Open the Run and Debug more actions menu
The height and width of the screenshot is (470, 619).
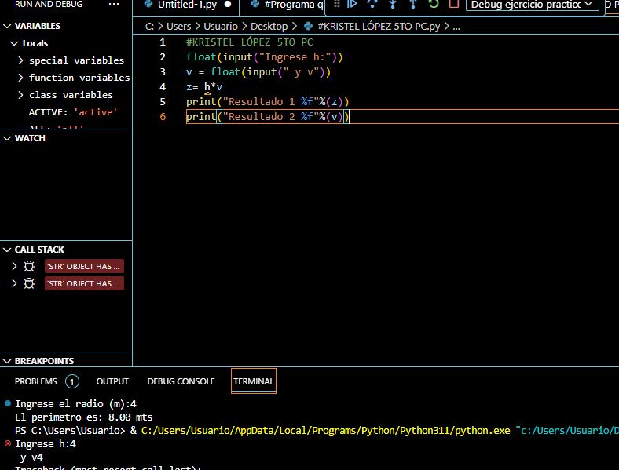[x=114, y=5]
